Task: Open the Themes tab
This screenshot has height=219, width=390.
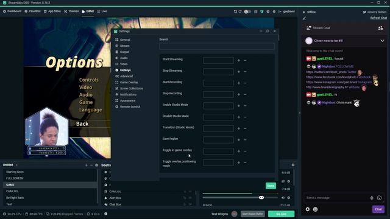Action: click(71, 11)
